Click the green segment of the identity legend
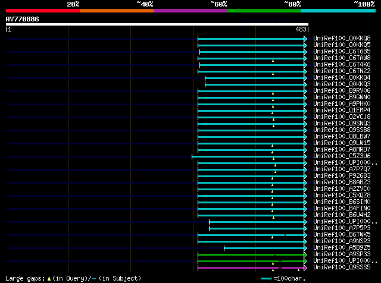This screenshot has height=283, width=381. (264, 11)
